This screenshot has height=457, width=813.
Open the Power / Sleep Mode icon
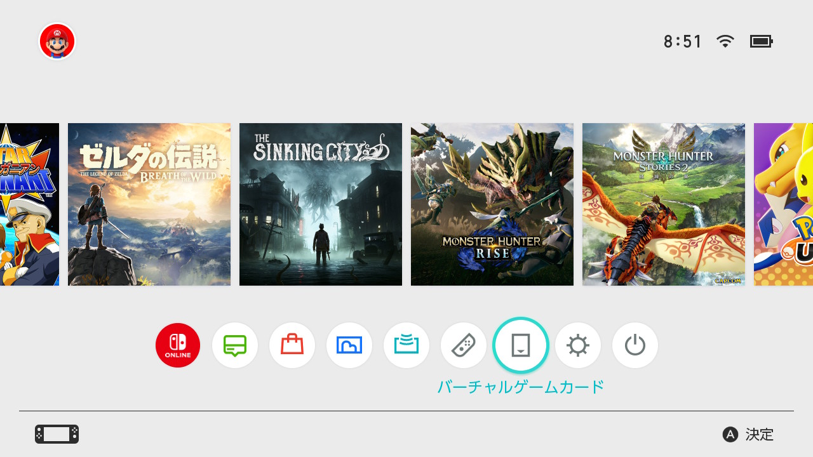635,345
